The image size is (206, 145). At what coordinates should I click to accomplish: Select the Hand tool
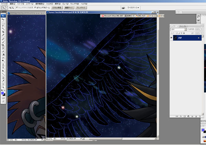click(x=3, y=84)
